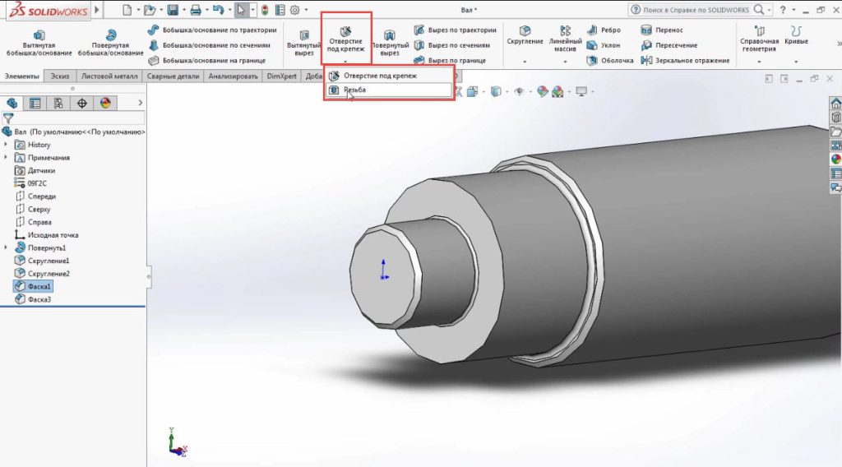Viewport: 842px width, 467px height.
Task: Click the Linear Pattern tool (Линейный массив)
Action: click(565, 39)
